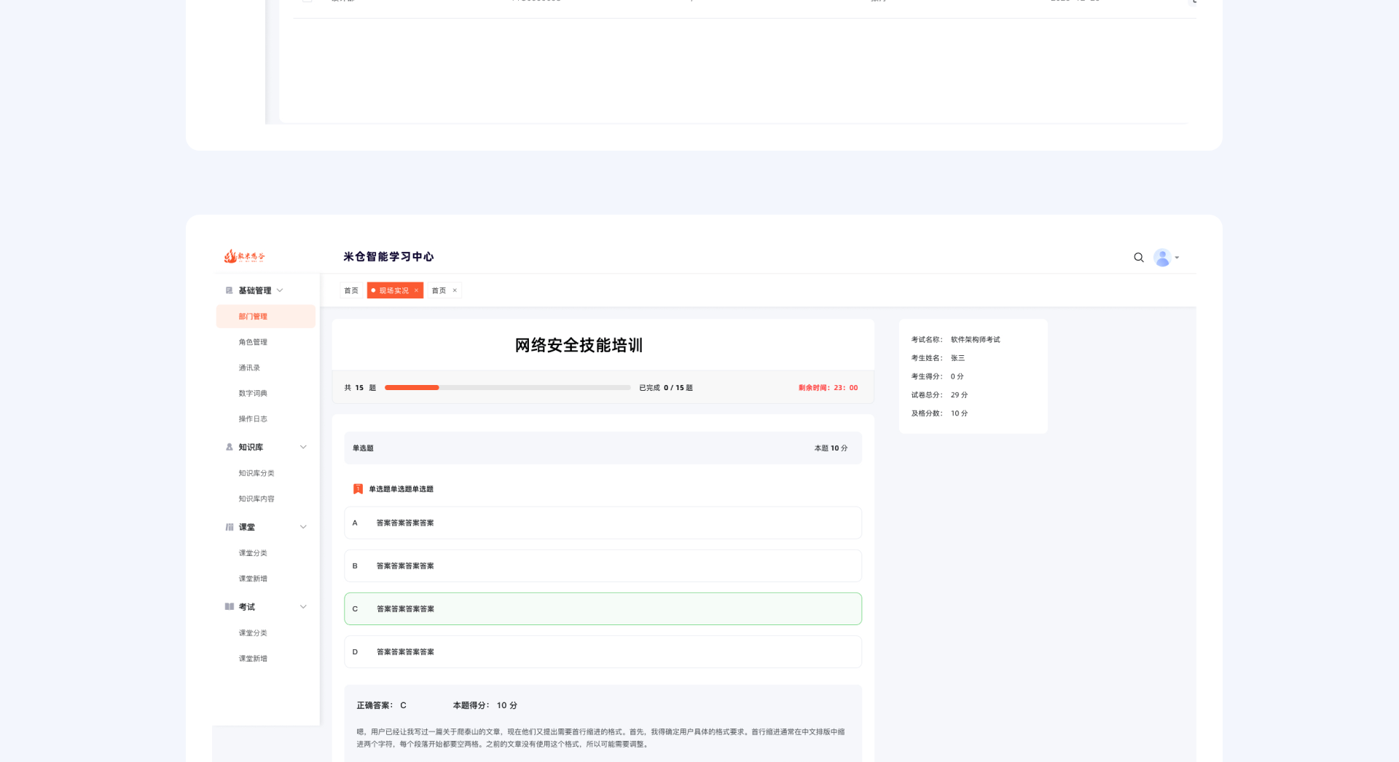Click the 基础管理 section icon

click(229, 290)
